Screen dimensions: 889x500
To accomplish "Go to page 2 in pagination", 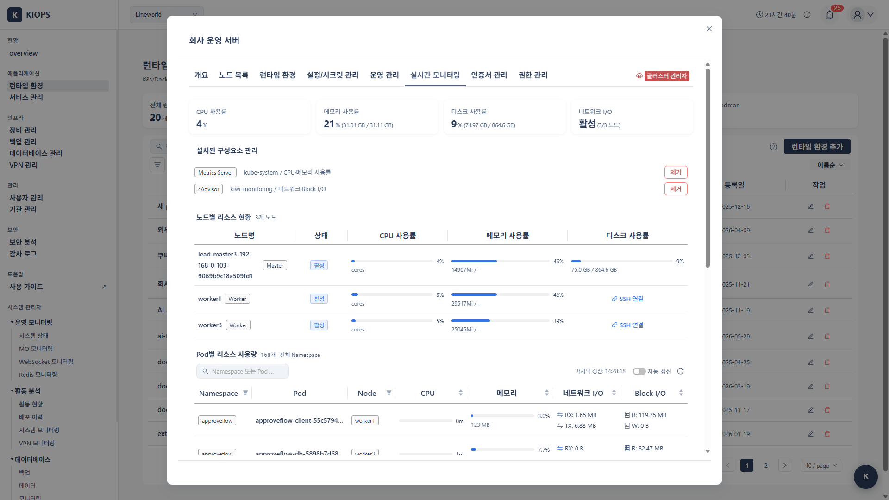I will (x=766, y=466).
